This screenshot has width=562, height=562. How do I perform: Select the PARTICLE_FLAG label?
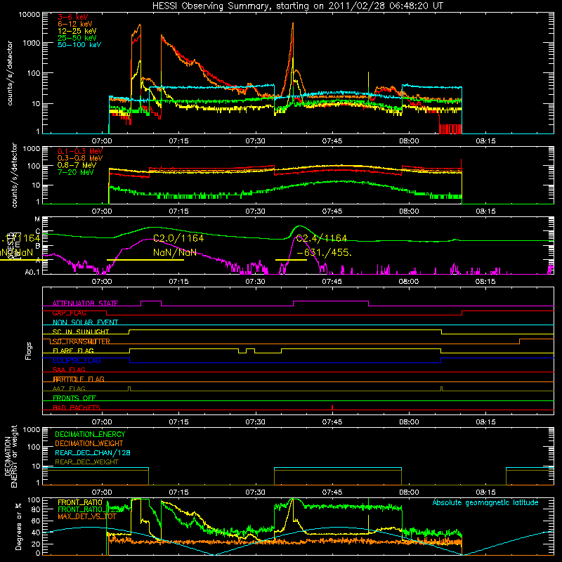(79, 379)
